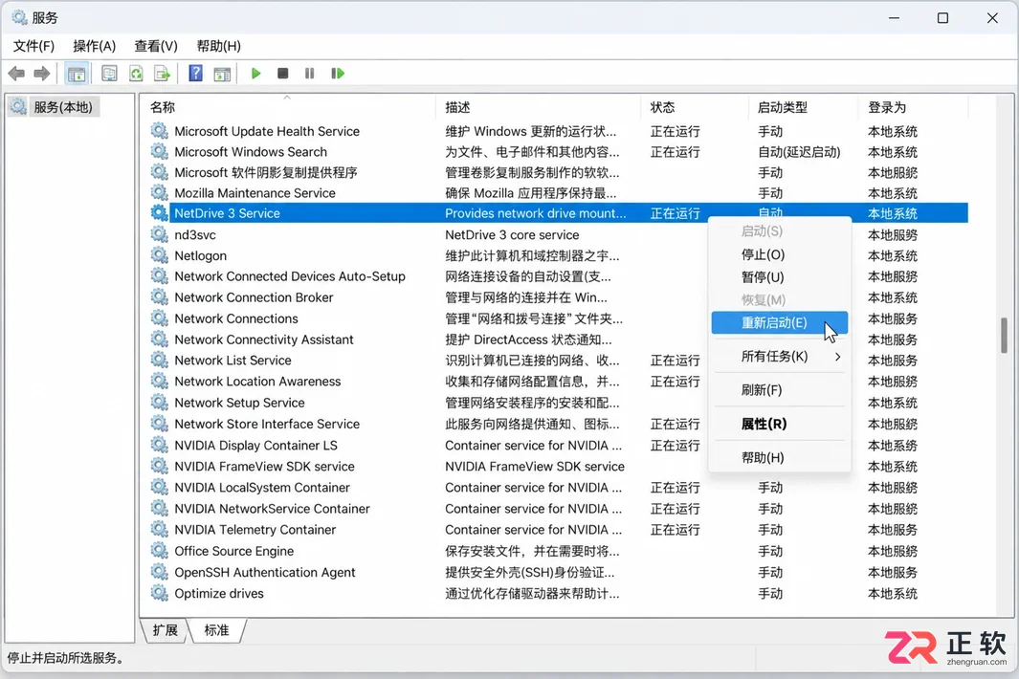Click the export list toolbar icon
Viewport: 1019px width, 679px height.
(x=162, y=74)
